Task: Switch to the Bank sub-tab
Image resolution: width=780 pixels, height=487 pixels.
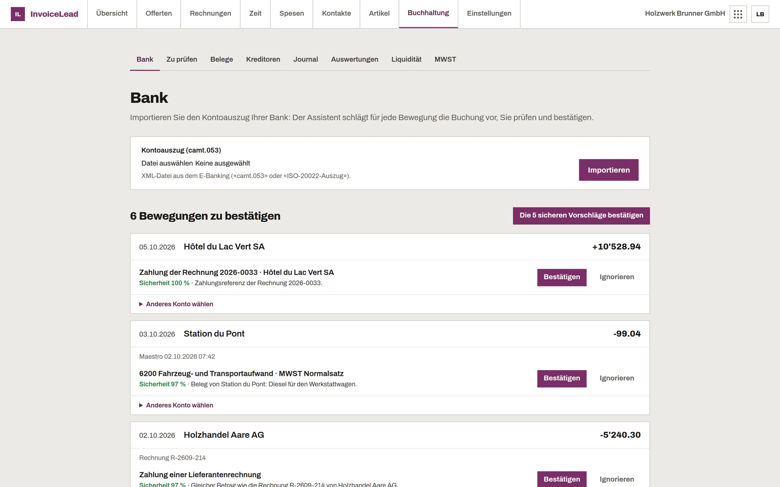Action: (x=145, y=60)
